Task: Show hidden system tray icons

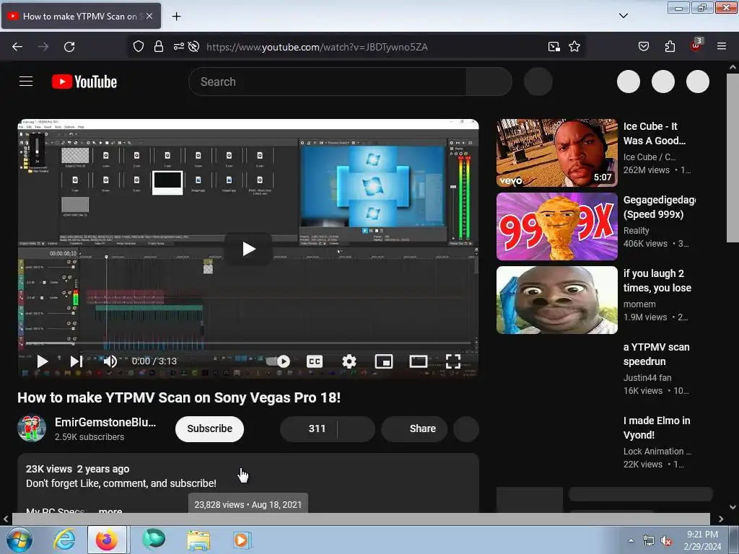Action: click(631, 540)
